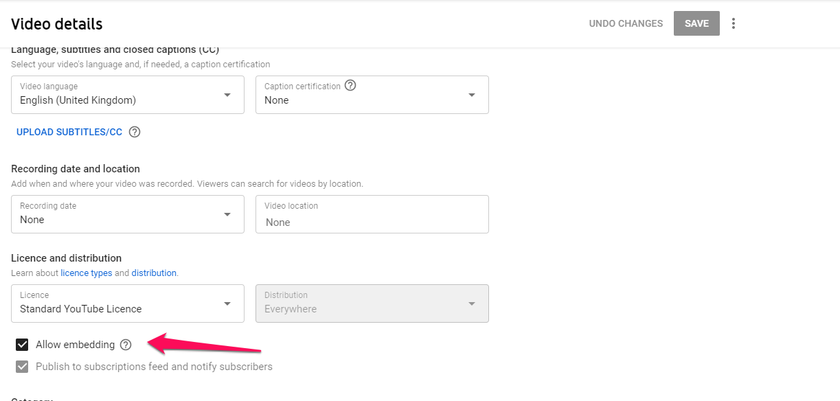Click help icon next to Upload Subtitles/CC

pos(135,132)
